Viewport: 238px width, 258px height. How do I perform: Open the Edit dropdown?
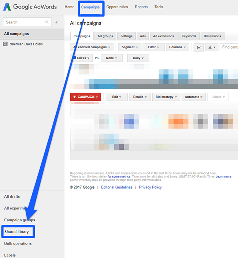tap(117, 97)
